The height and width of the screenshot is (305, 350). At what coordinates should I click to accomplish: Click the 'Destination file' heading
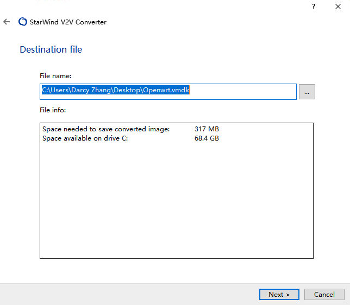click(51, 49)
